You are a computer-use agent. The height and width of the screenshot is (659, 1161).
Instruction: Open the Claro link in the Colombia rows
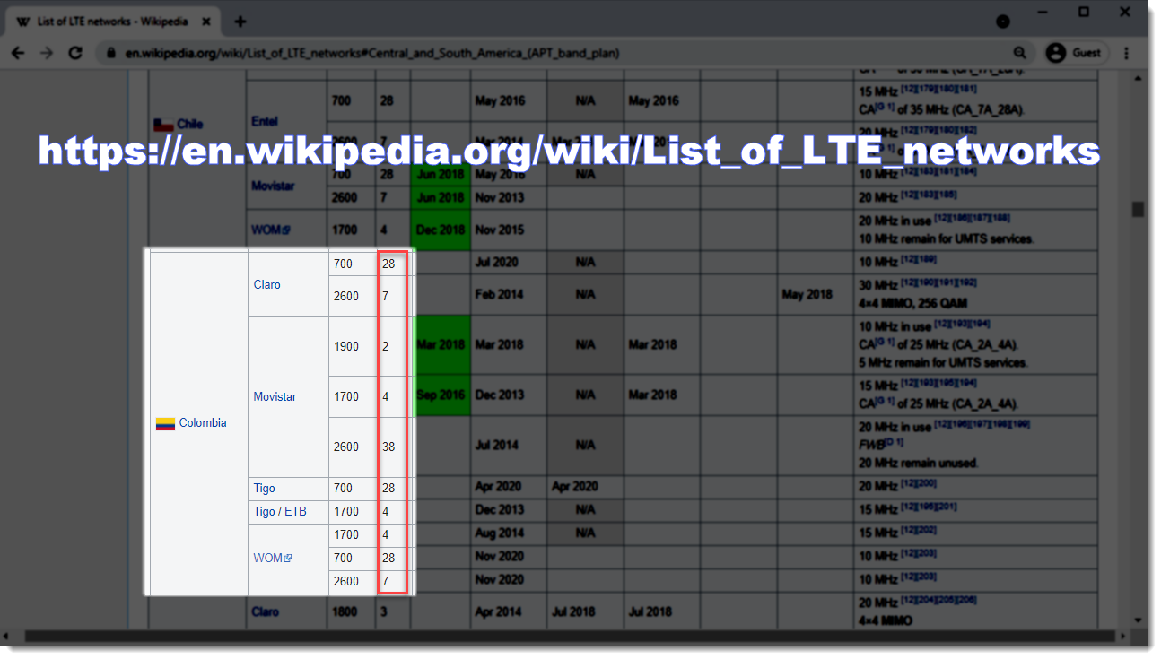pyautogui.click(x=267, y=285)
